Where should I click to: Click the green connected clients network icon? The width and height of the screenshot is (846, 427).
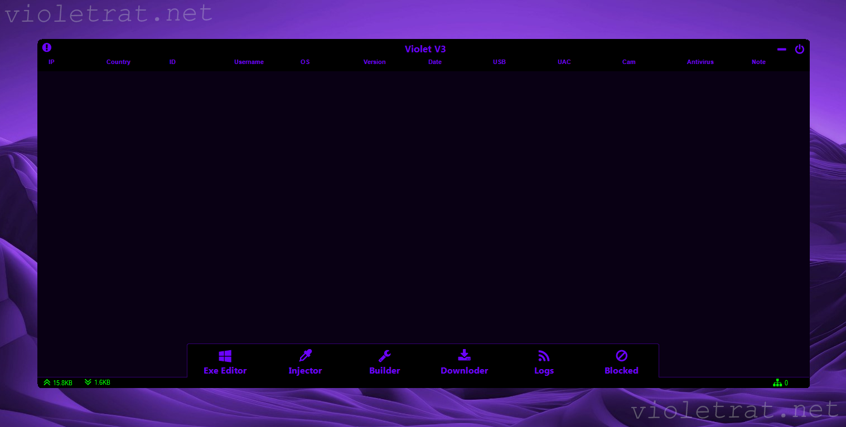[x=777, y=383]
